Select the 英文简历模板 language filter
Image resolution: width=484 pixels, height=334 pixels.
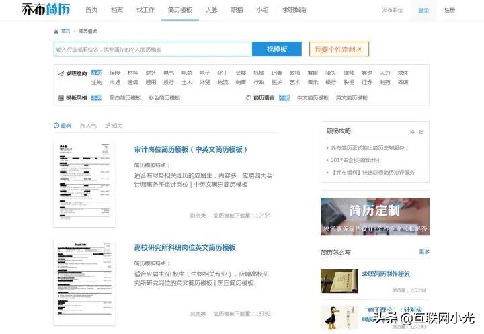click(x=352, y=97)
